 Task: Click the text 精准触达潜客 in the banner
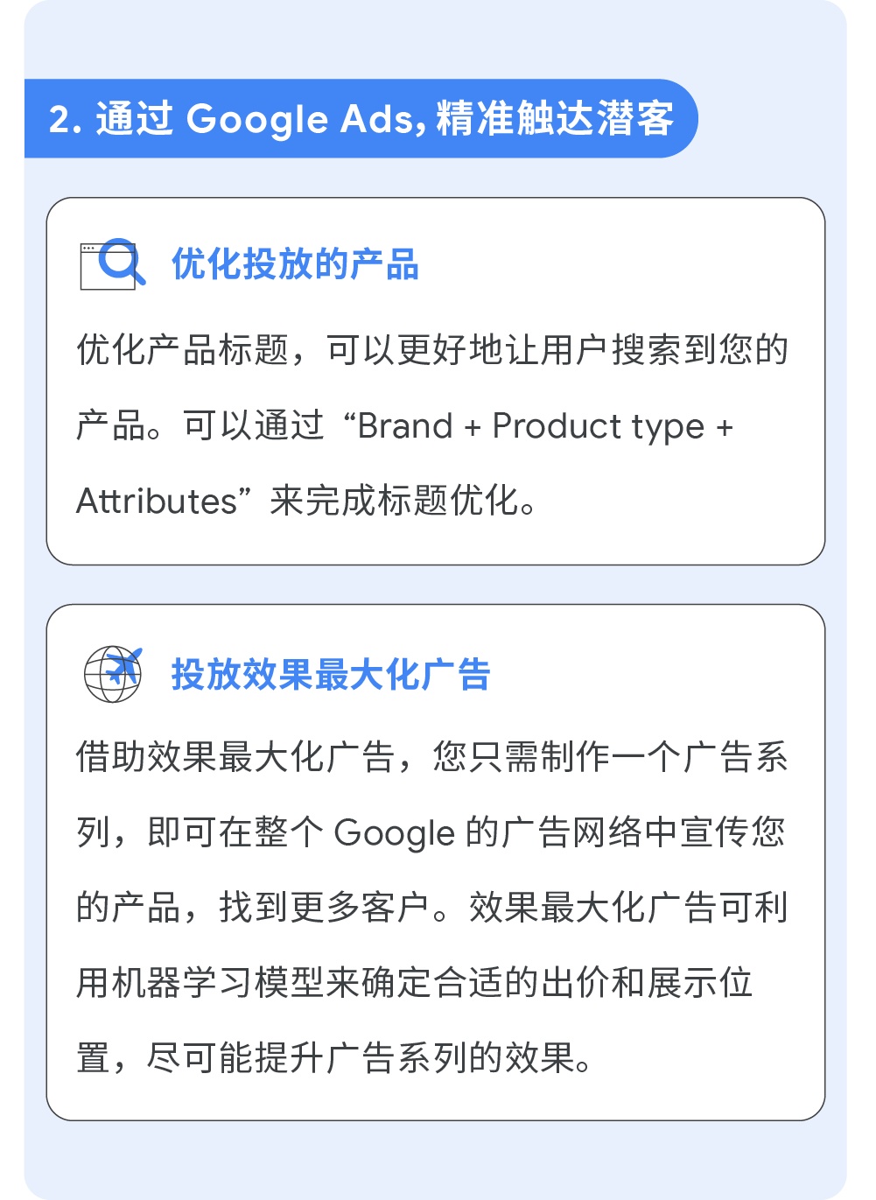coord(556,118)
